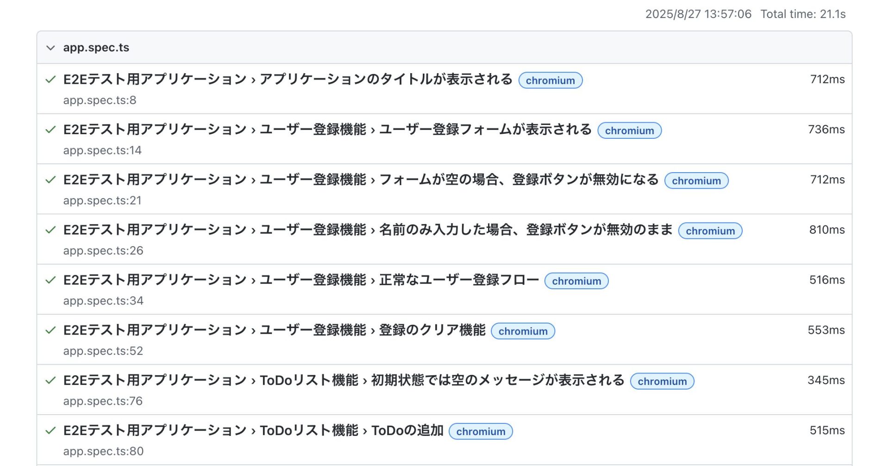Image resolution: width=889 pixels, height=466 pixels.
Task: Filter by chromium tag on 登録のクリア機能 row
Action: pos(523,331)
